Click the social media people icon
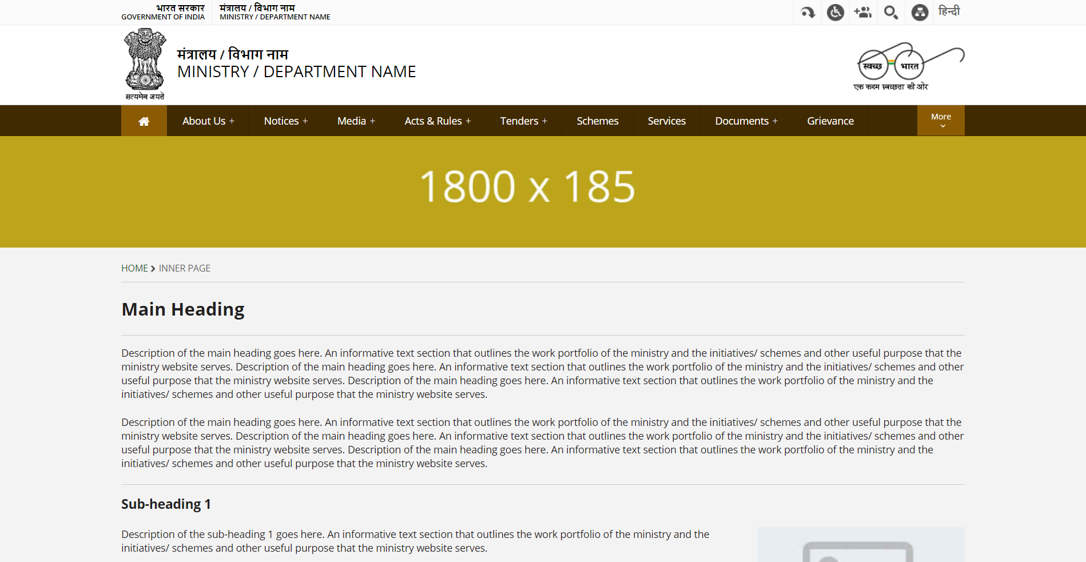Screen dimensions: 1086x562 click(x=862, y=12)
